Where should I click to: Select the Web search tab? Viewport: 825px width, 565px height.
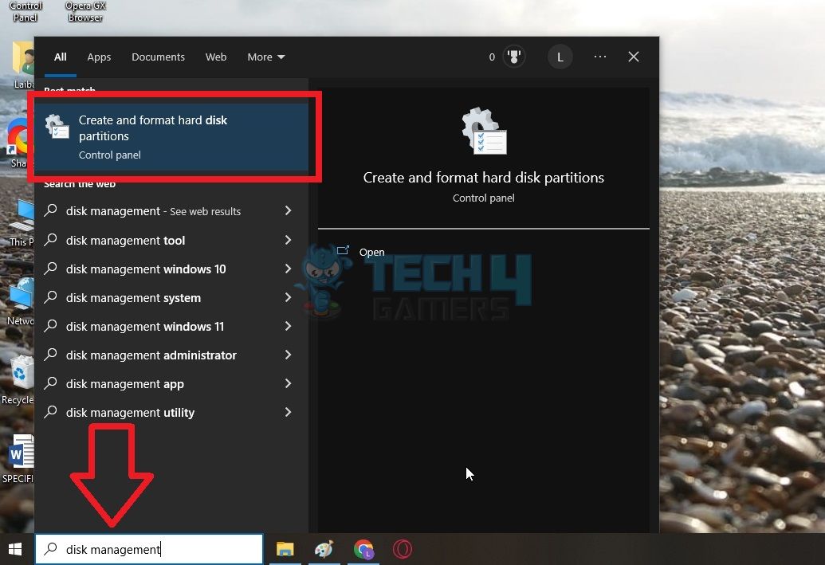[x=216, y=57]
